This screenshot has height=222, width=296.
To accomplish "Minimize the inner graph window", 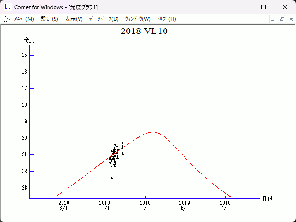I will [273, 19].
